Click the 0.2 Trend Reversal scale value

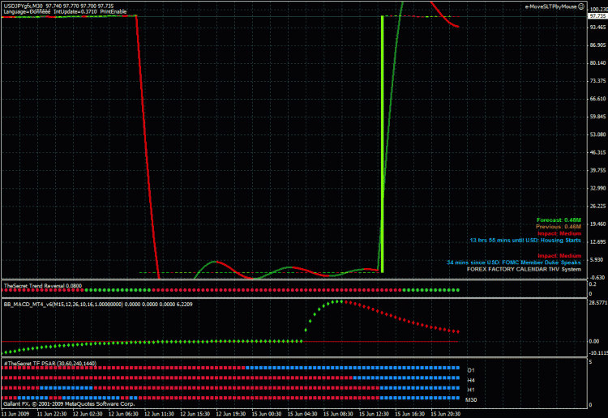(x=593, y=284)
